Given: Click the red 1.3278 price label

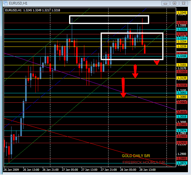Looking at the screenshot, I should pyautogui.click(x=182, y=34).
